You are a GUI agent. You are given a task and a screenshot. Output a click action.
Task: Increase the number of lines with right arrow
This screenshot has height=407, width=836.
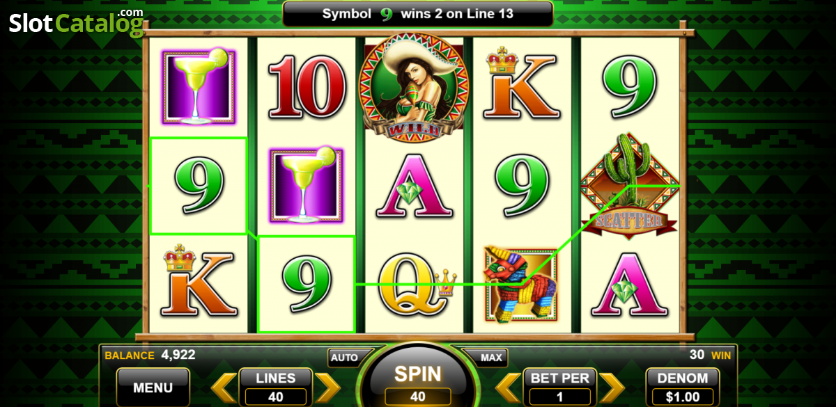(327, 388)
